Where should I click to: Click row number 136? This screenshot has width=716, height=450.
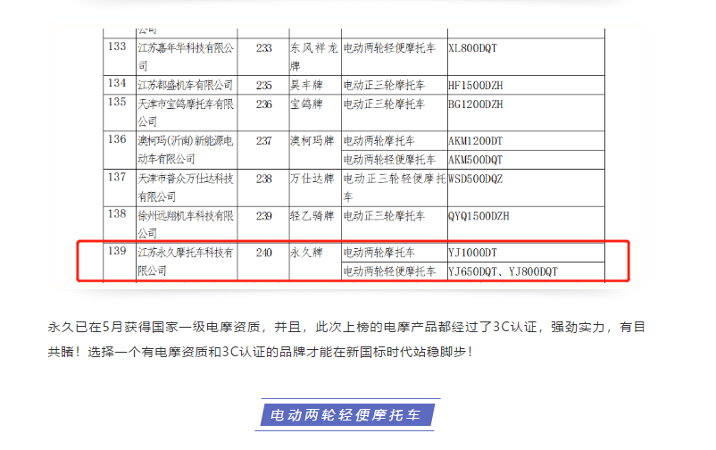coord(117,139)
